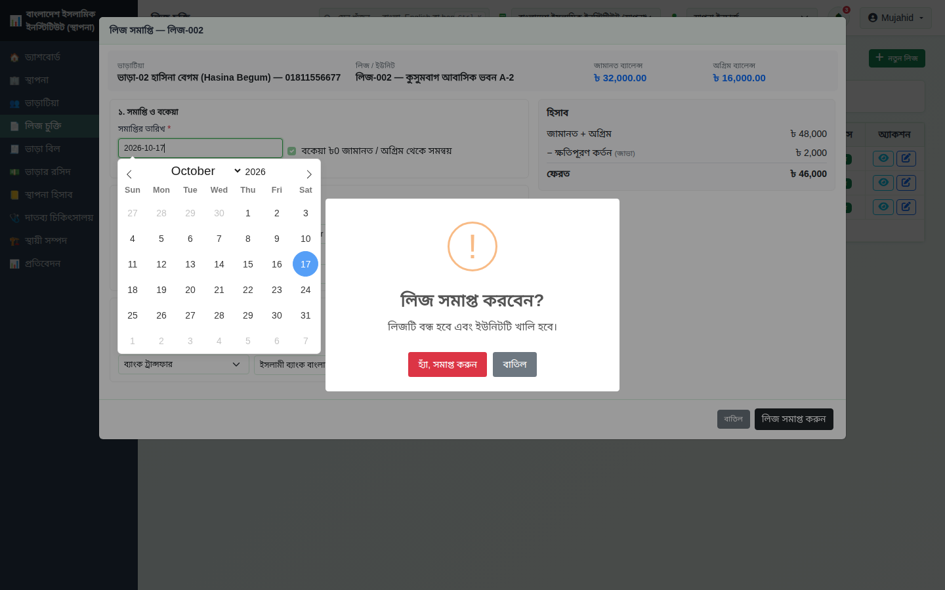Image resolution: width=945 pixels, height=590 pixels.
Task: Select October 22 in calendar
Action: (248, 290)
